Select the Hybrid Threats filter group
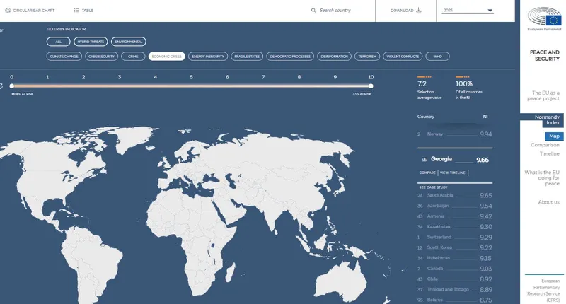The width and height of the screenshot is (566, 304). [91, 42]
